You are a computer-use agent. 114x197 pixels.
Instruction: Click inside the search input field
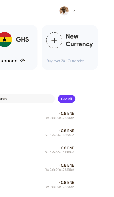27,99
